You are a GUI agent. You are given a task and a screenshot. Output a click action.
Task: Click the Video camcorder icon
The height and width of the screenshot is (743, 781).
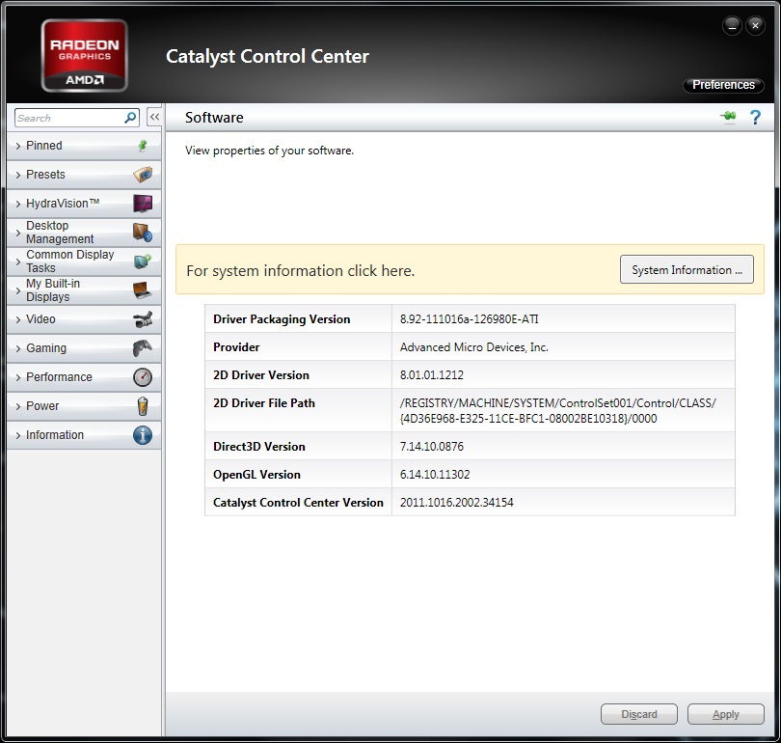click(x=143, y=319)
